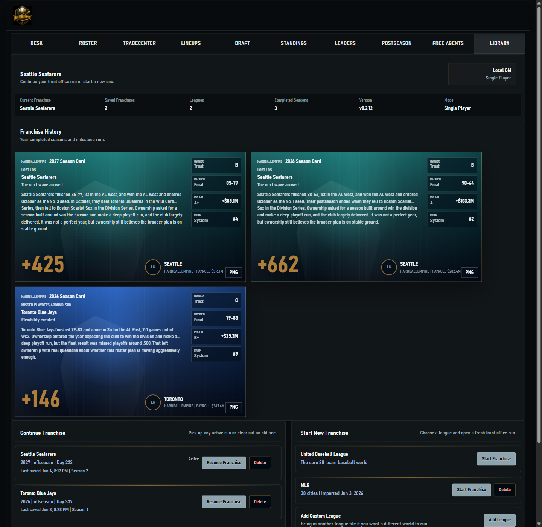Export 2027 Season Card as PNG
The height and width of the screenshot is (527, 542).
pos(234,272)
